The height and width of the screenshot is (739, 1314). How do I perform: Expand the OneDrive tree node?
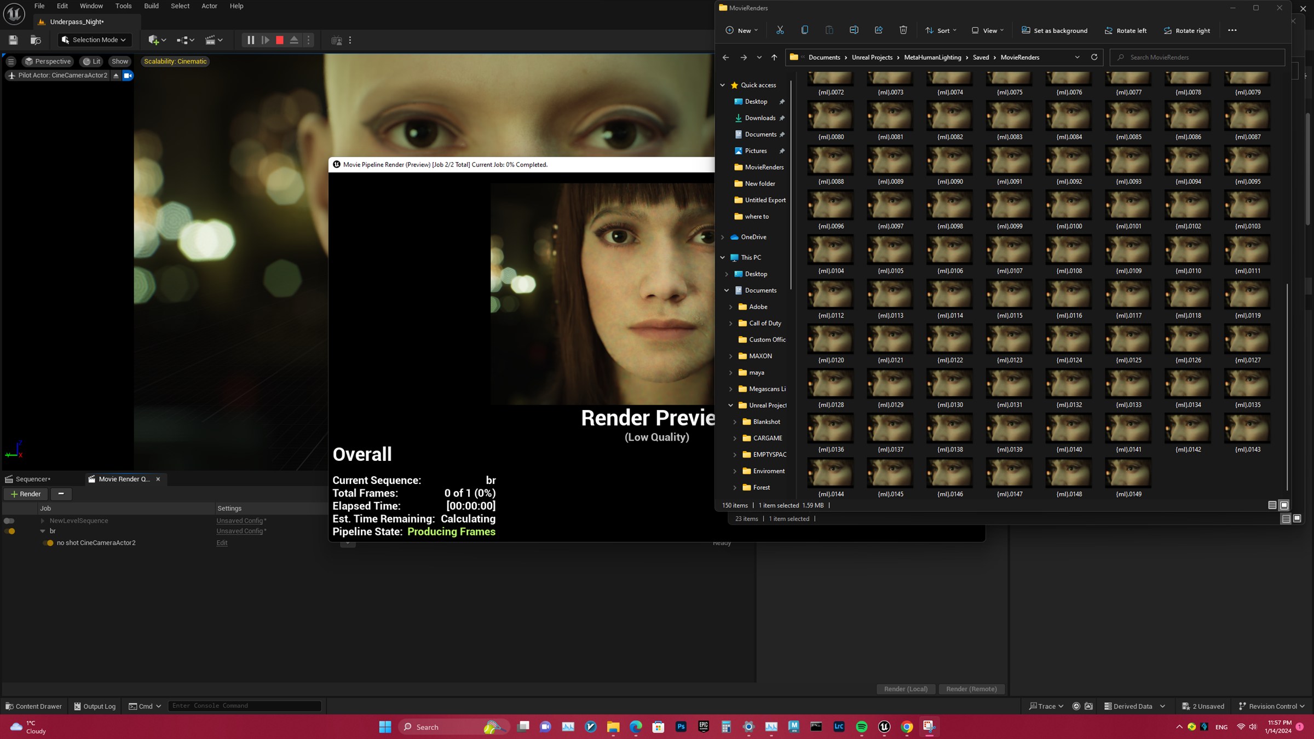723,237
